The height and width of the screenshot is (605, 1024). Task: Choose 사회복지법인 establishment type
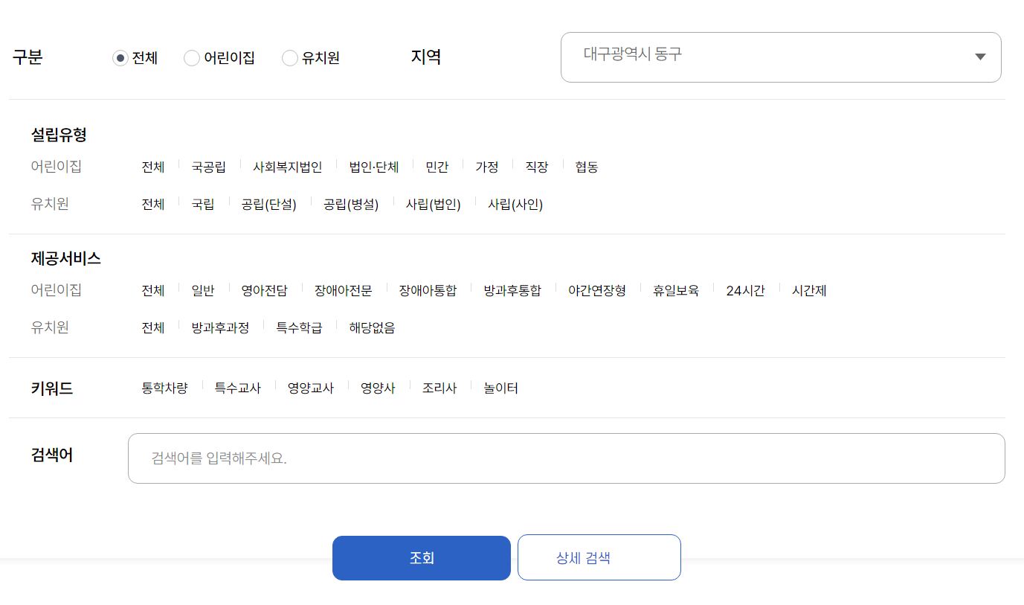tap(288, 167)
